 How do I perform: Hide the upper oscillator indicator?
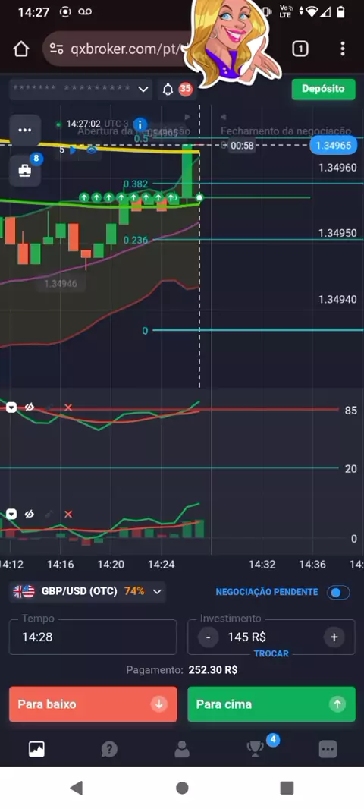30,408
